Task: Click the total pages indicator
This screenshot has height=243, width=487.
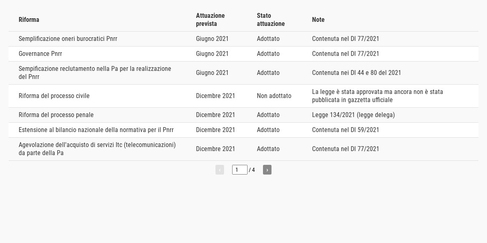Action: click(252, 170)
